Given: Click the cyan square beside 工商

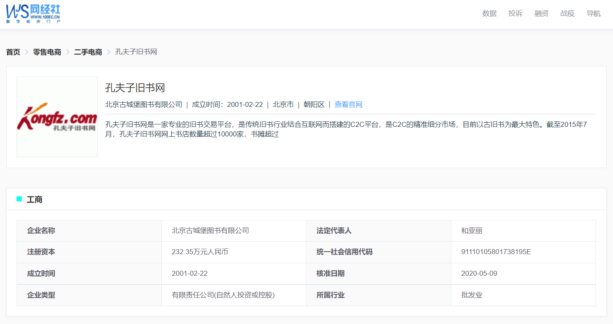Looking at the screenshot, I should point(19,199).
